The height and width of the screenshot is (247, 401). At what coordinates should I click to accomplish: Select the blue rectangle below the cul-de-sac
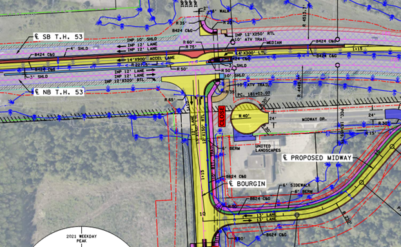click(244, 137)
